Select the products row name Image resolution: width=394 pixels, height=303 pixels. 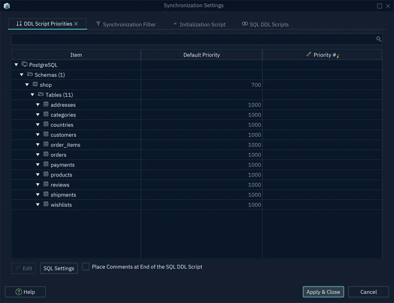point(61,175)
